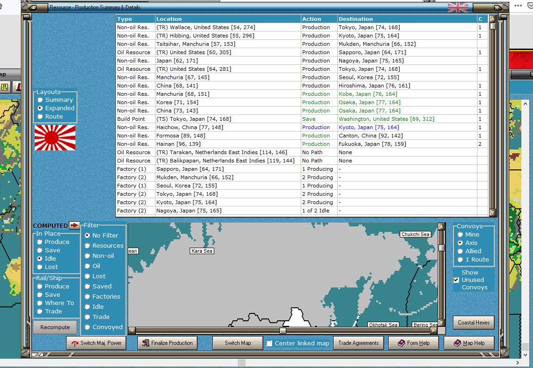The height and width of the screenshot is (368, 533).
Task: Sort table by Type column header
Action: (135, 19)
